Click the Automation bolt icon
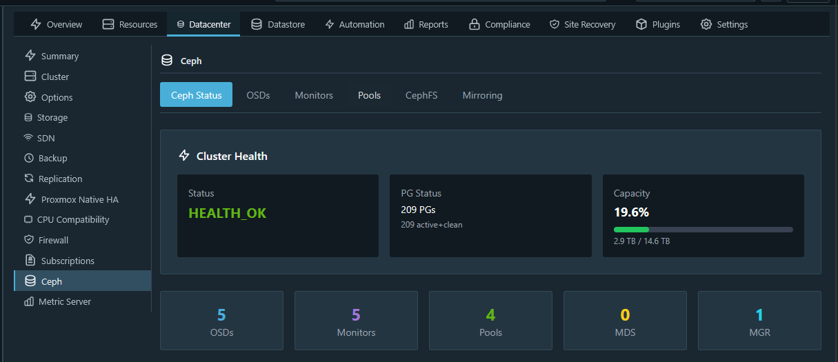 (330, 24)
